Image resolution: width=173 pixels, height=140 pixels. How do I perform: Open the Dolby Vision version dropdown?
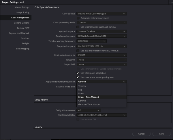89,110
